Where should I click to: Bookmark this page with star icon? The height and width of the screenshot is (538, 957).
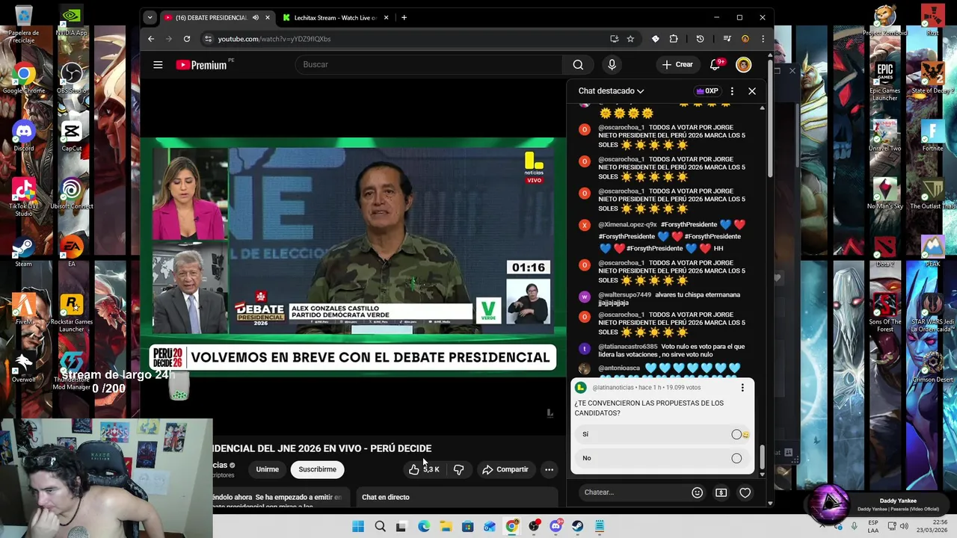(x=630, y=39)
